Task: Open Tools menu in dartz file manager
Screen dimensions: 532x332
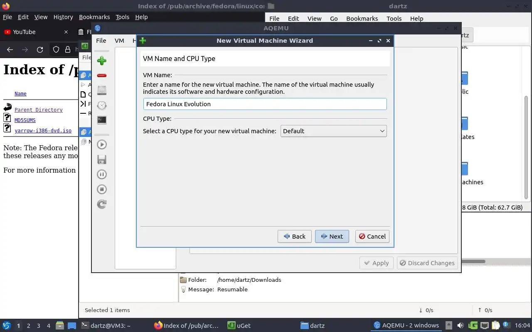Action: (x=394, y=19)
